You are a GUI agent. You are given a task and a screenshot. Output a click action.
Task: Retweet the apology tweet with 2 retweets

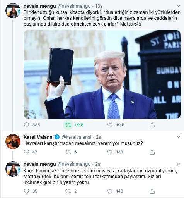(x=68, y=191)
